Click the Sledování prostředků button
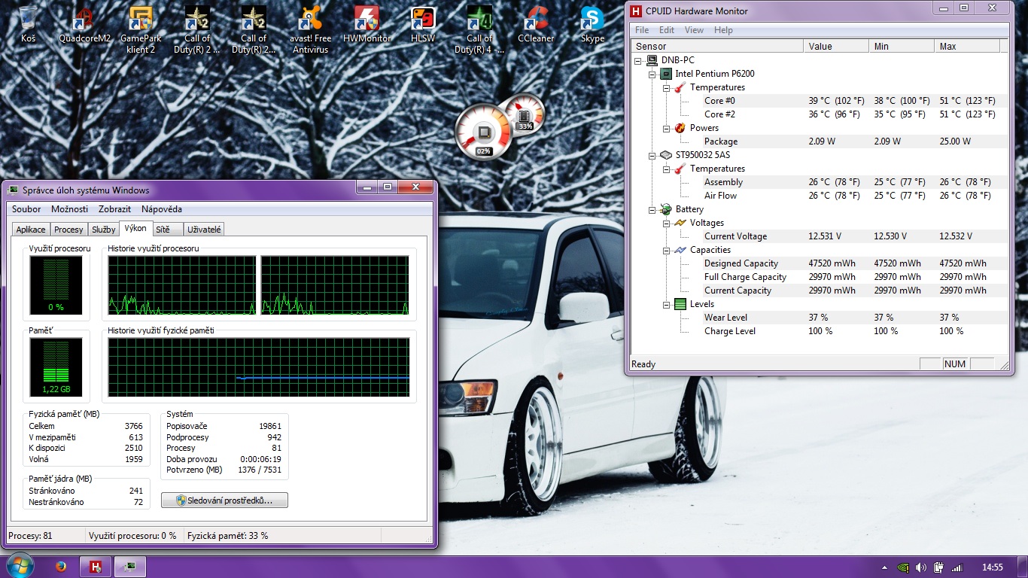1028x578 pixels. (224, 500)
